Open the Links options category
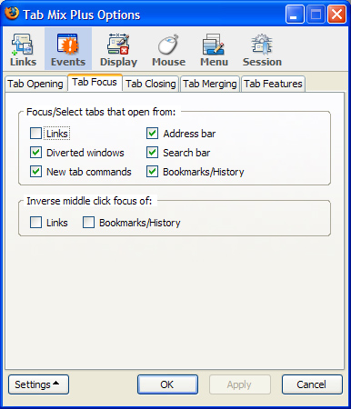This screenshot has width=351, height=409. pyautogui.click(x=23, y=50)
